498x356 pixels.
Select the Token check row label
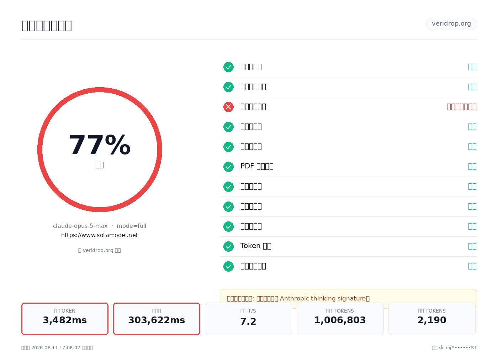point(256,246)
